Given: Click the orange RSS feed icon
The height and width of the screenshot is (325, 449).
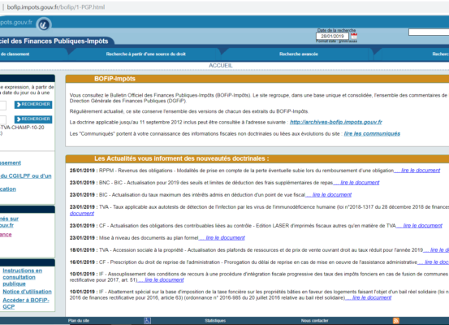Looking at the screenshot, I should tap(396, 321).
